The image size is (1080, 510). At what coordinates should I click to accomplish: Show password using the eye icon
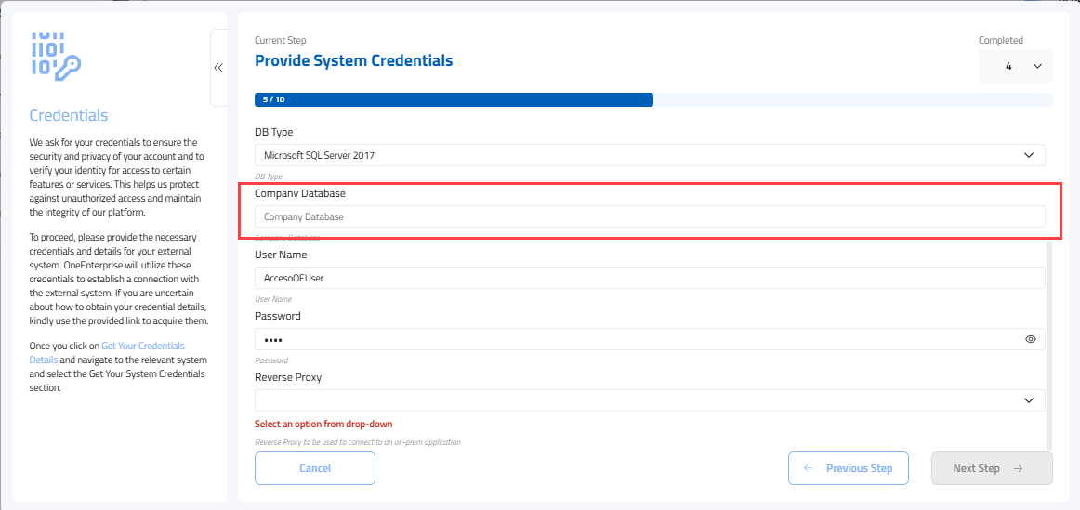(x=1030, y=339)
